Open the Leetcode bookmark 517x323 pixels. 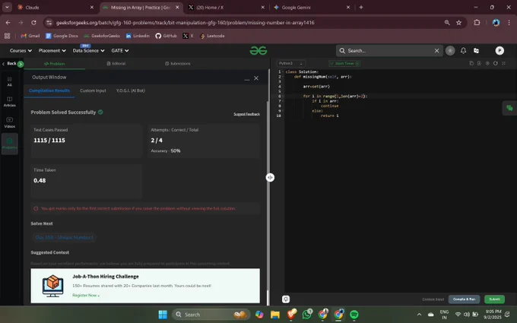pyautogui.click(x=212, y=36)
